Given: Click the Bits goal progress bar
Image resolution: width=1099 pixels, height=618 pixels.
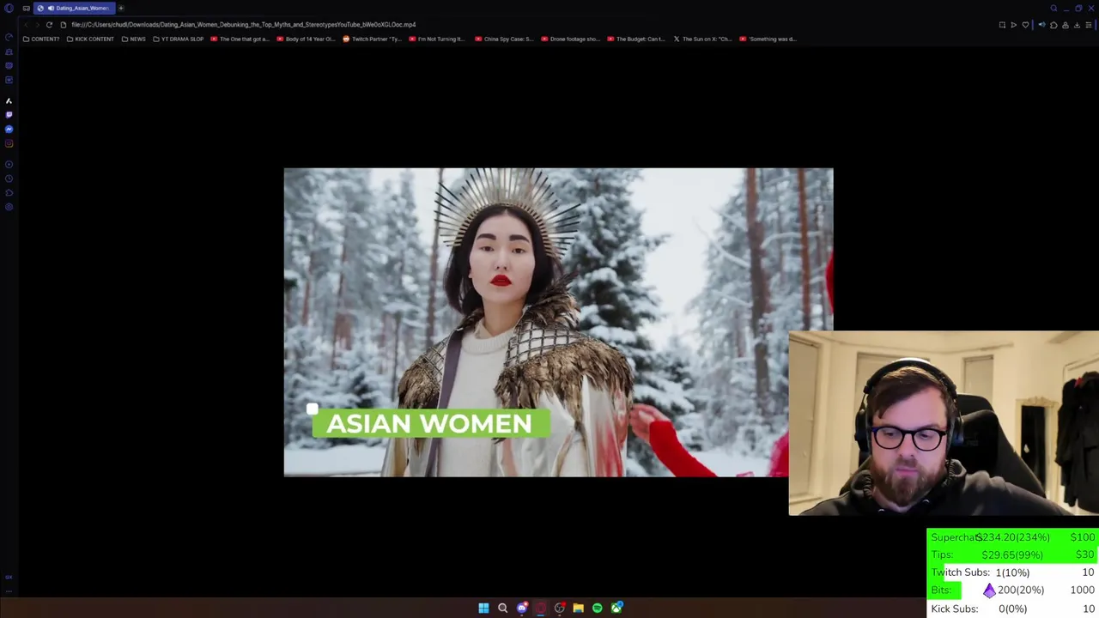Looking at the screenshot, I should [x=1013, y=591].
